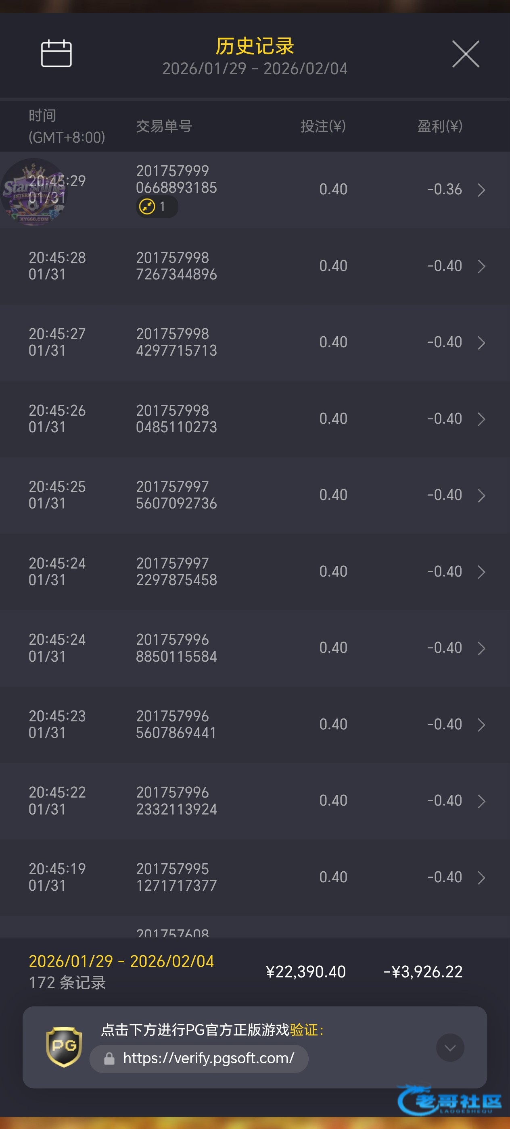Tap the chevron on the 20:45:23 record
Screen dimensions: 510x1129
(x=481, y=725)
